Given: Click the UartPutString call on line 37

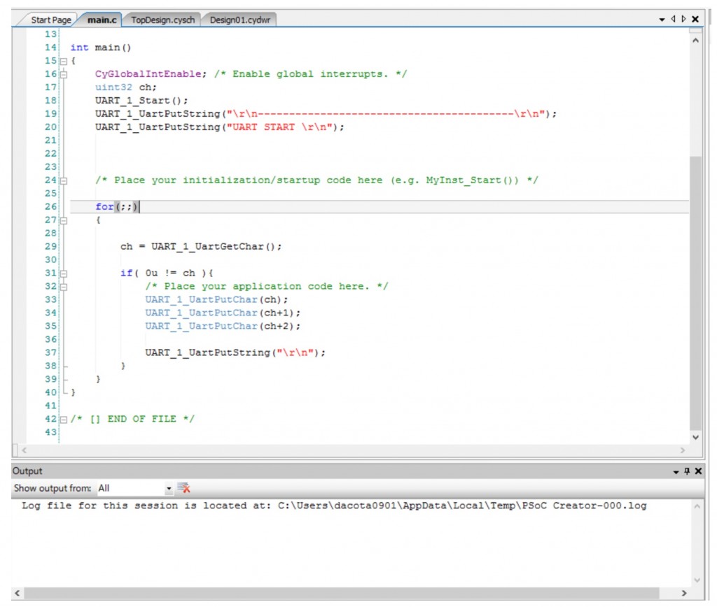Looking at the screenshot, I should [235, 352].
